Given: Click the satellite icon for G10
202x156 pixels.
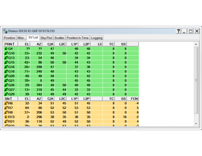Looking at the screenshot, I should pos(6,53).
